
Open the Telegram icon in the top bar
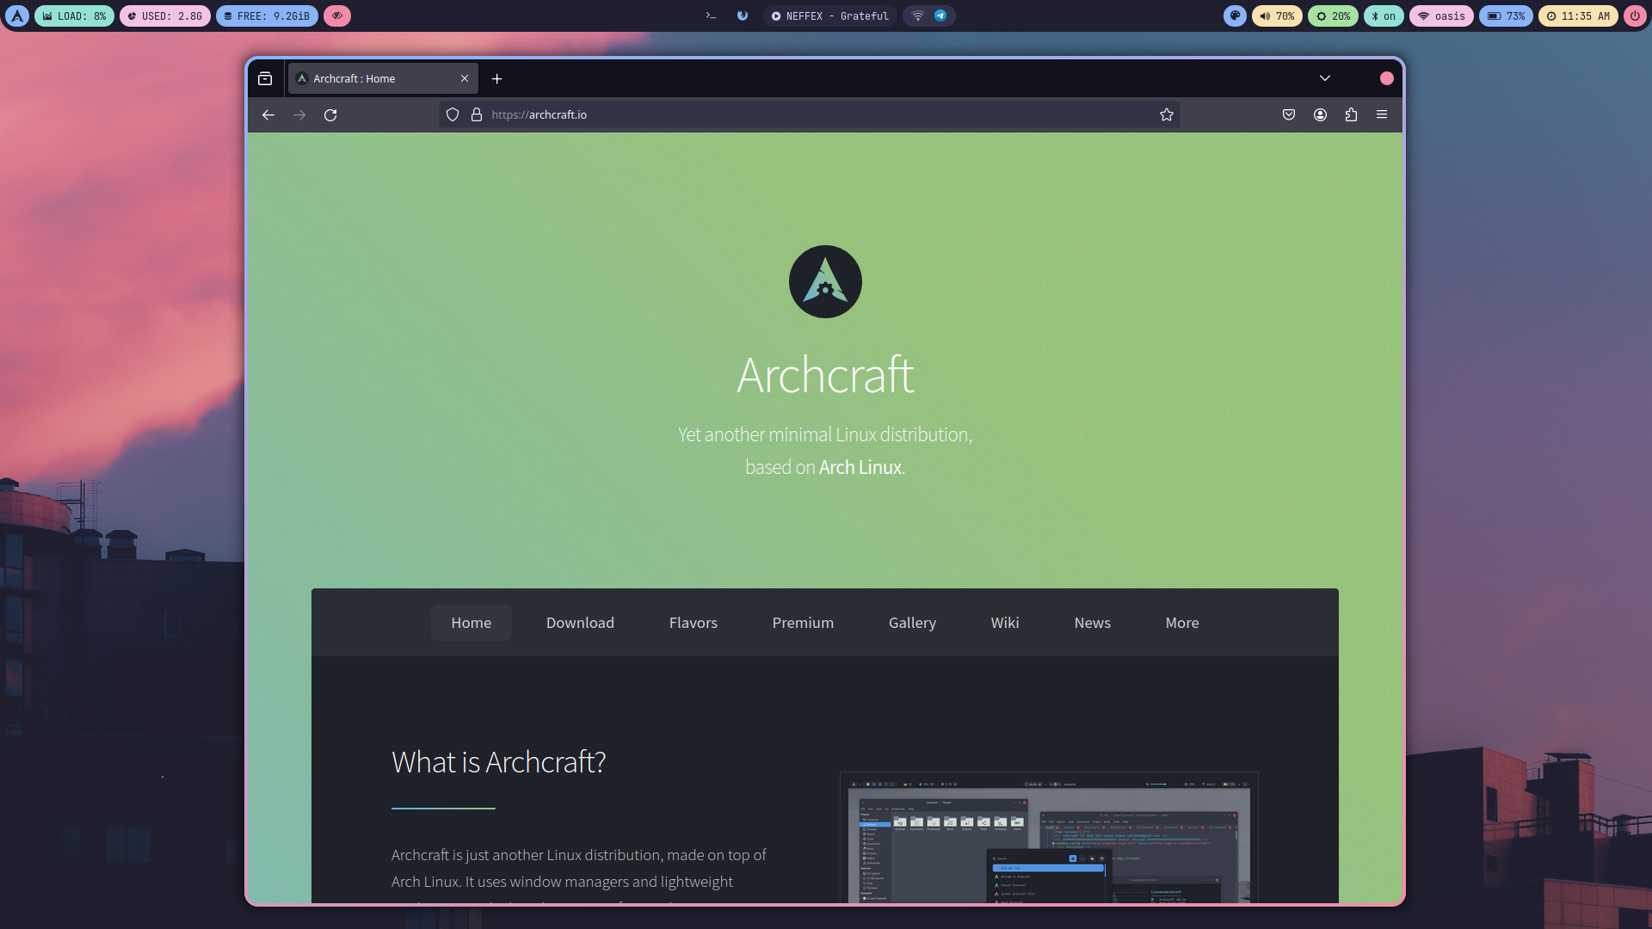[x=940, y=15]
